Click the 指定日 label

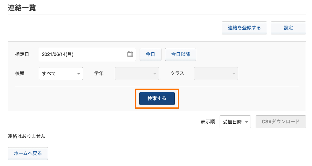[x=22, y=54]
